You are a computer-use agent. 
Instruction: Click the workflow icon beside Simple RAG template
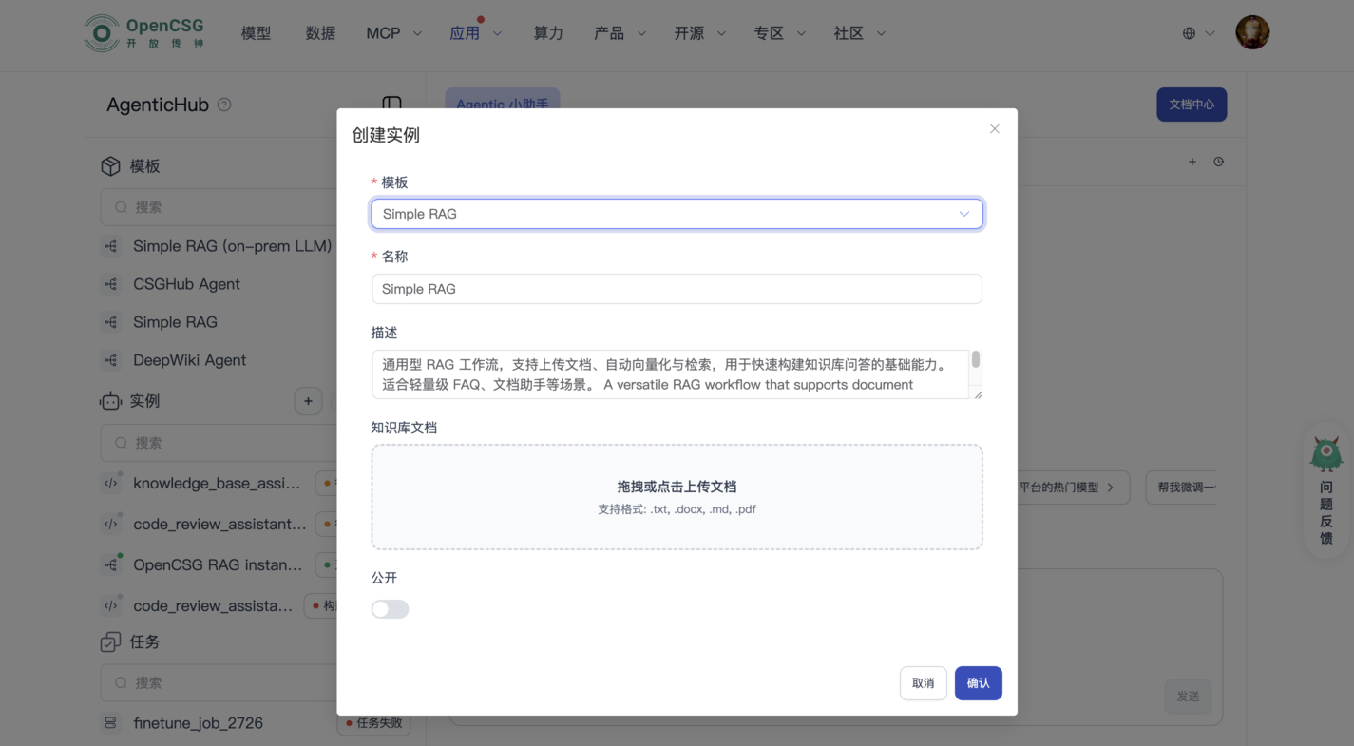click(x=111, y=322)
